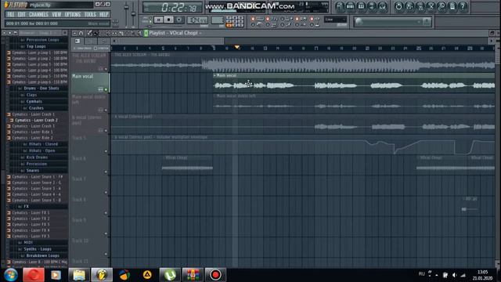Click the 0:22 song time display
The image size is (501, 282).
click(172, 7)
